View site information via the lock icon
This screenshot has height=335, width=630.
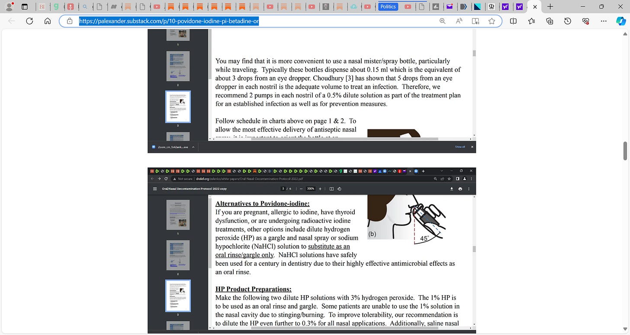[x=69, y=21]
